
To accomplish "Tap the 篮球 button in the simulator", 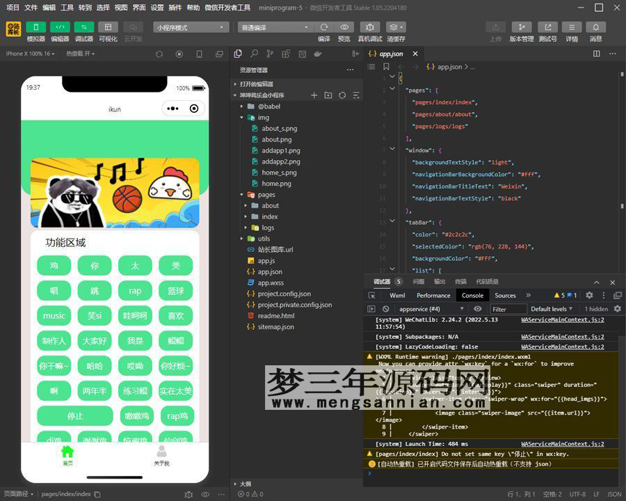I will coord(175,291).
